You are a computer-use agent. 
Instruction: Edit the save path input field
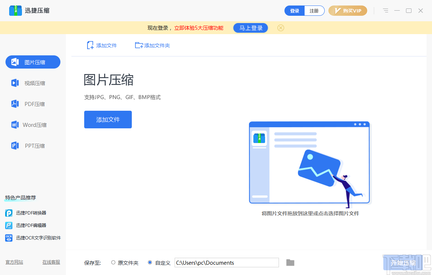point(226,263)
